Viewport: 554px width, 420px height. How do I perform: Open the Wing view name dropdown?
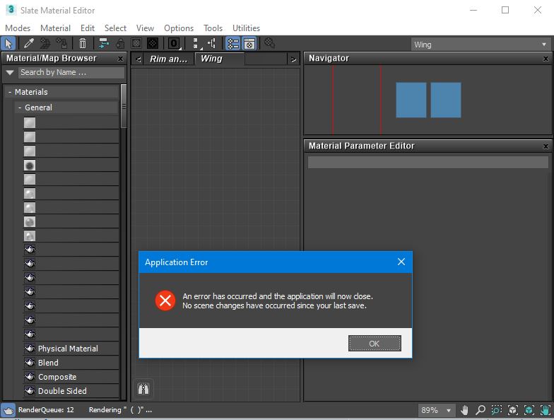pos(481,45)
